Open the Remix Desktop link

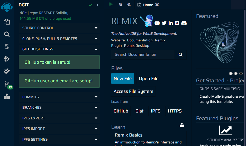tap(136, 46)
